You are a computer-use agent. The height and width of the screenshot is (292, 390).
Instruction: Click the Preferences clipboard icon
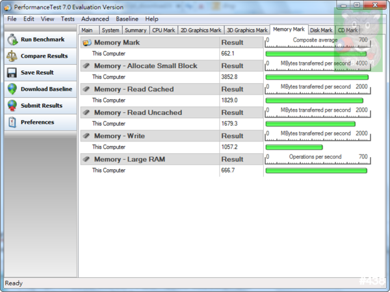(12, 122)
